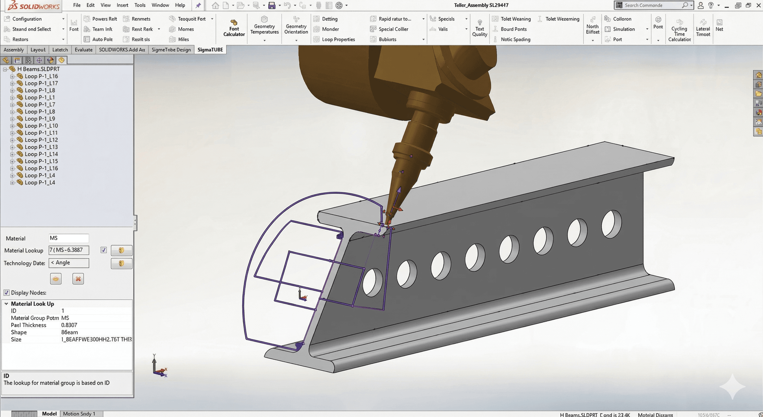Create a new document with the New icon
The height and width of the screenshot is (417, 763).
click(x=226, y=5)
